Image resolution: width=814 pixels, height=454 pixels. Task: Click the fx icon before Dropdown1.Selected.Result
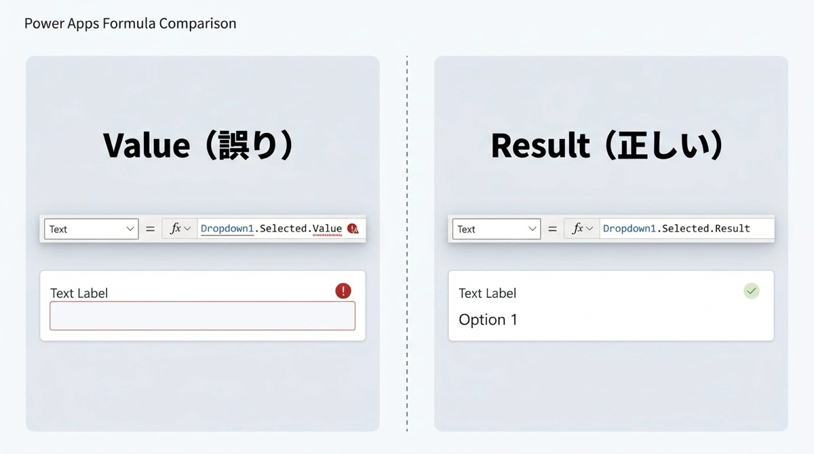click(x=577, y=229)
